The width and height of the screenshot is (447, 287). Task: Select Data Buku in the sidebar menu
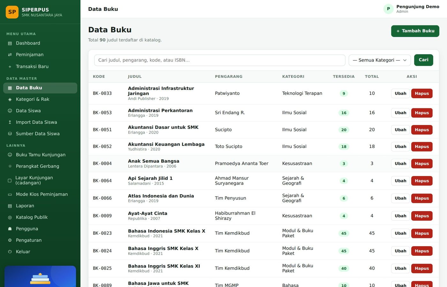[40, 88]
